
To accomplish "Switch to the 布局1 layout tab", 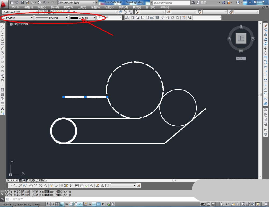I will tap(32, 180).
